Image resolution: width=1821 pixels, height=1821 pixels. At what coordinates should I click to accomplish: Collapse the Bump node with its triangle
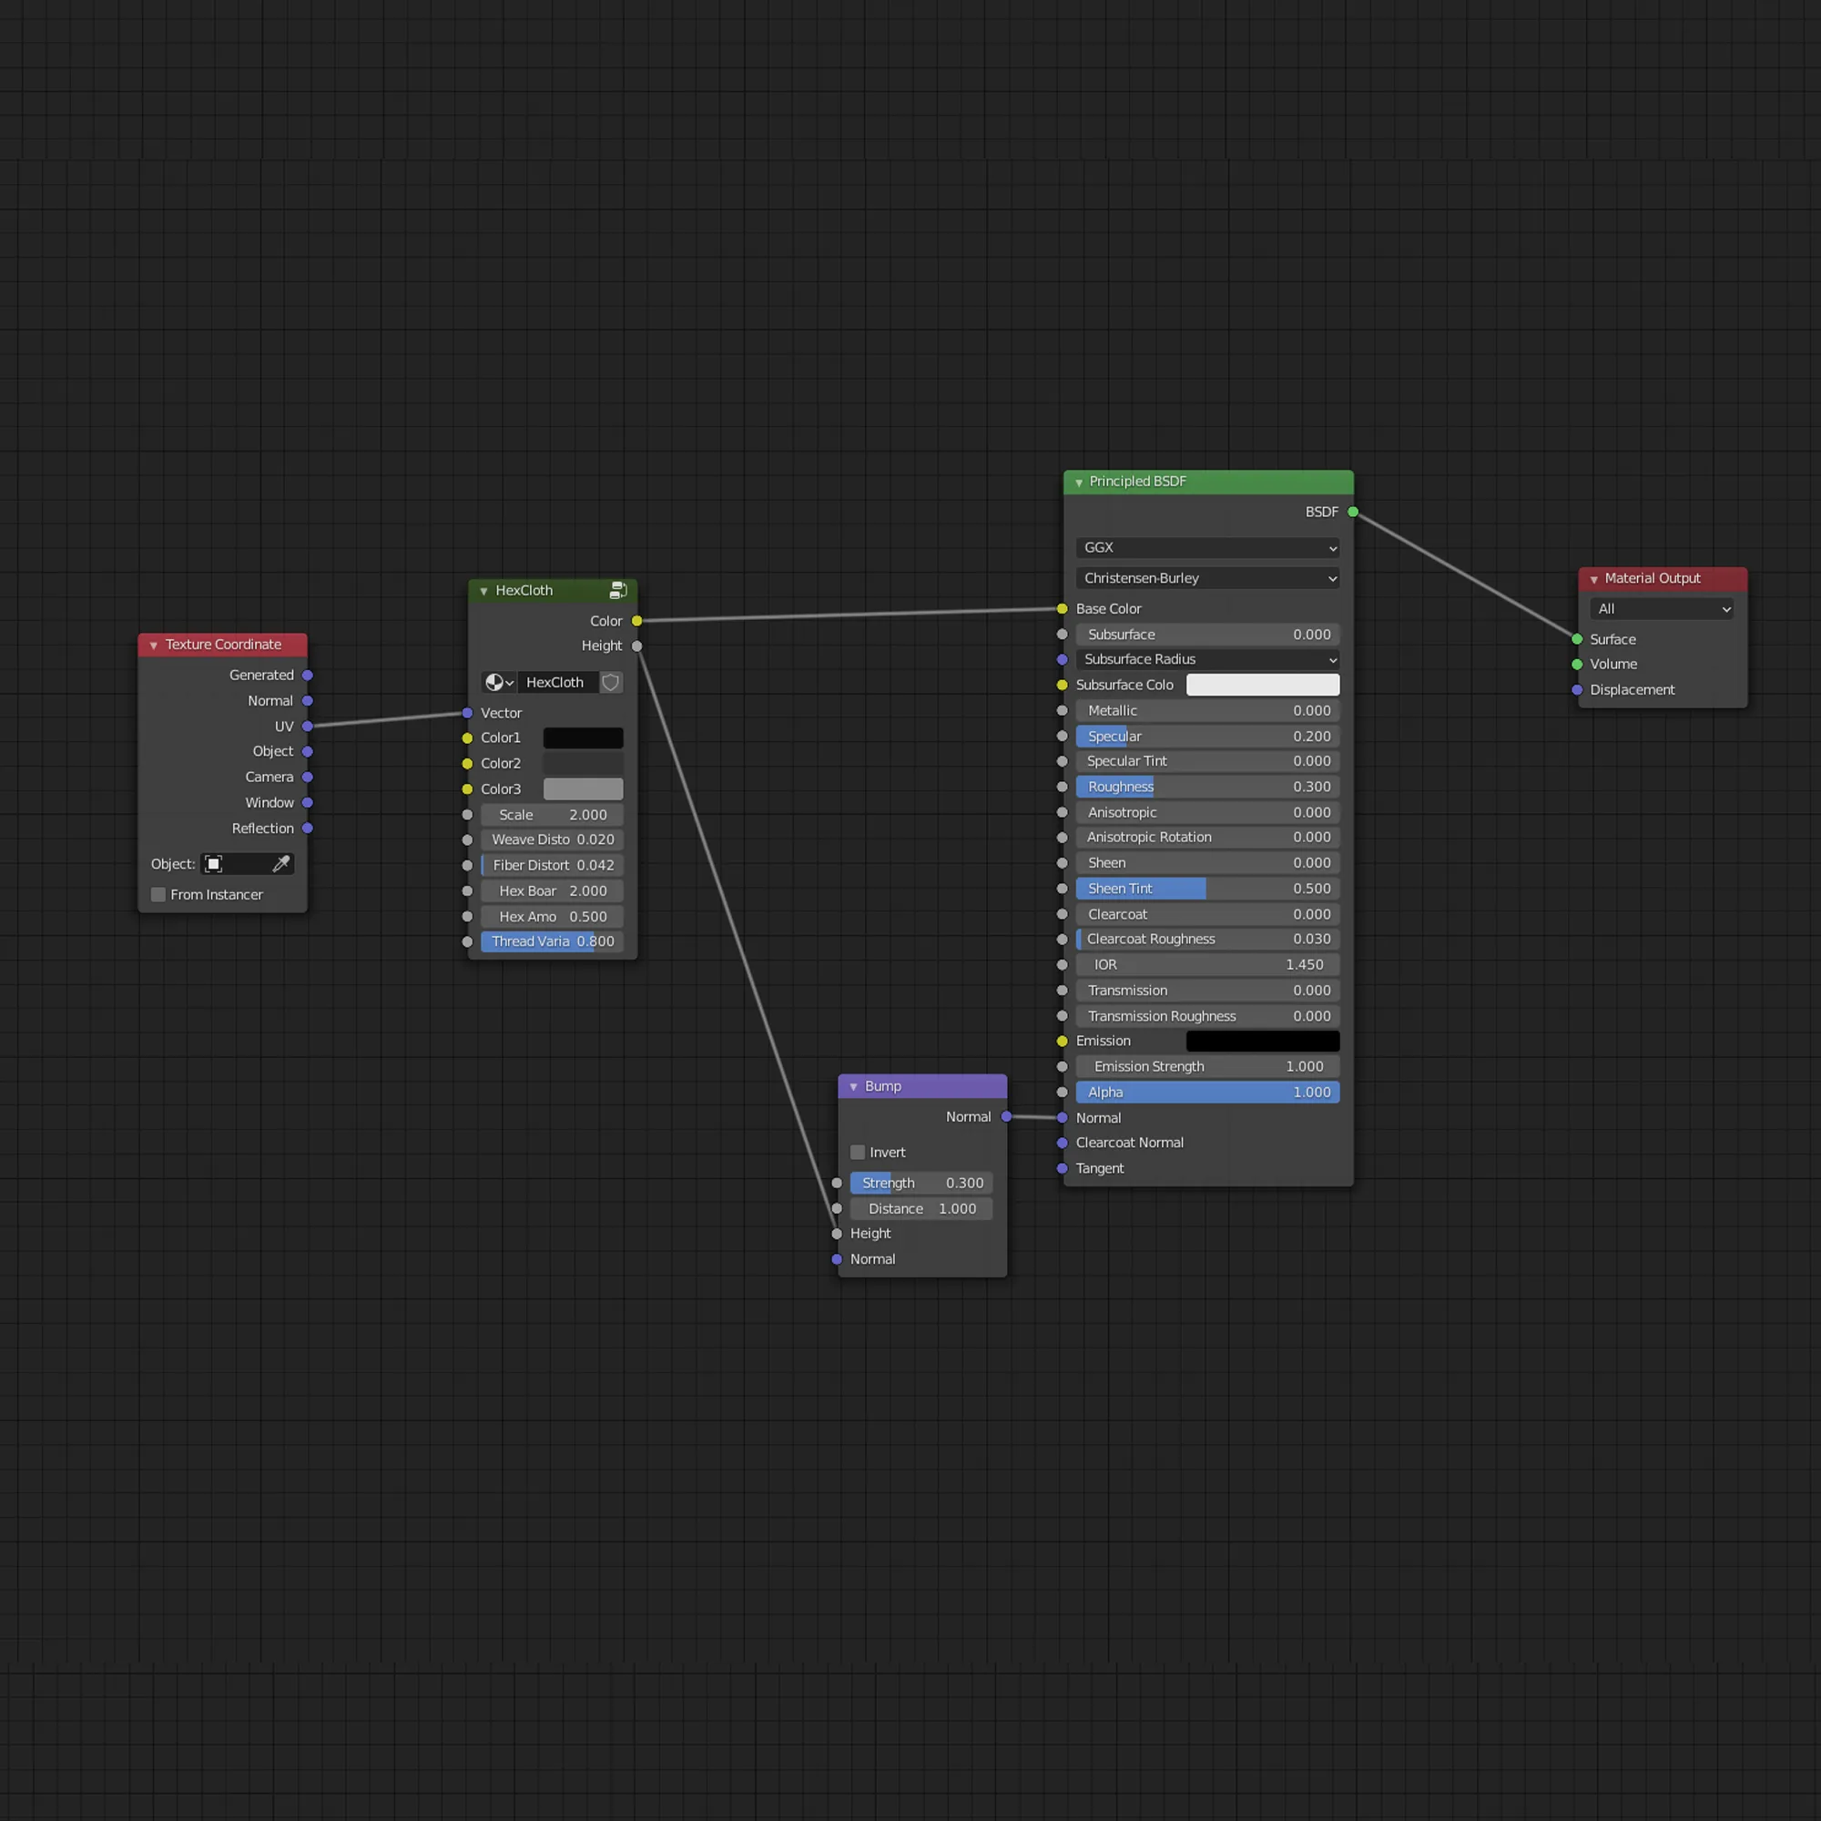pyautogui.click(x=854, y=1087)
